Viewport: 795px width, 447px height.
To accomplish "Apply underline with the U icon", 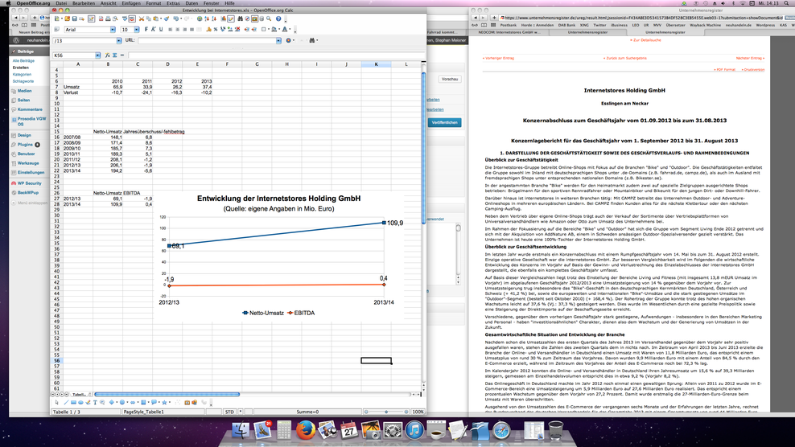I will (161, 30).
